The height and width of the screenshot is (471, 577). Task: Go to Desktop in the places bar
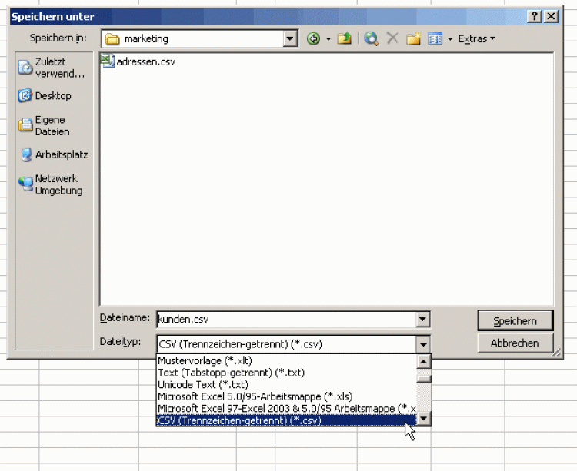pyautogui.click(x=51, y=96)
